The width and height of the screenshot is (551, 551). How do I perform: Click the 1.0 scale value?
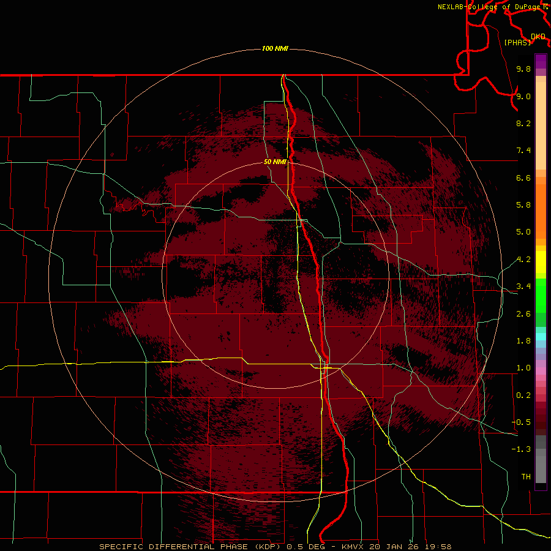(x=523, y=368)
